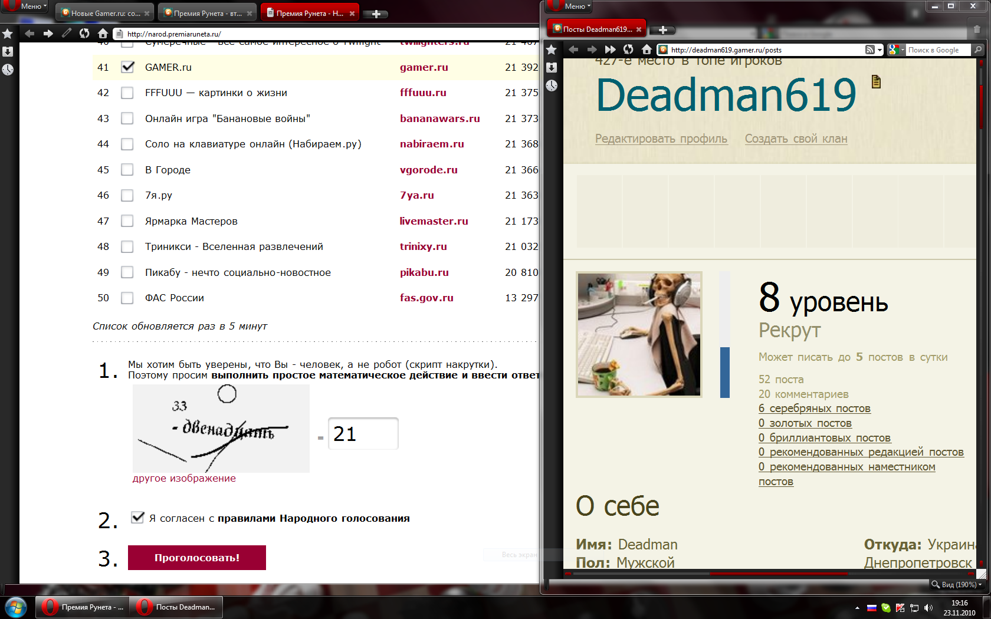Check В Городе checkbox

[x=127, y=170]
